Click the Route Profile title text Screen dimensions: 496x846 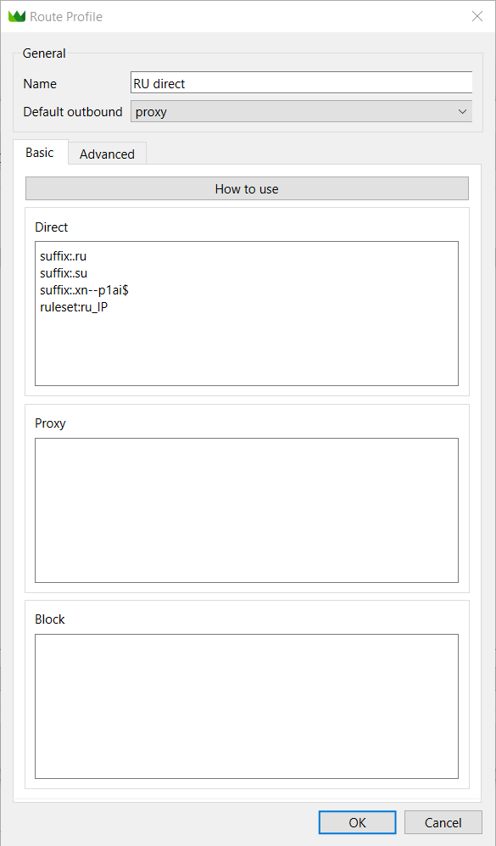coord(66,17)
